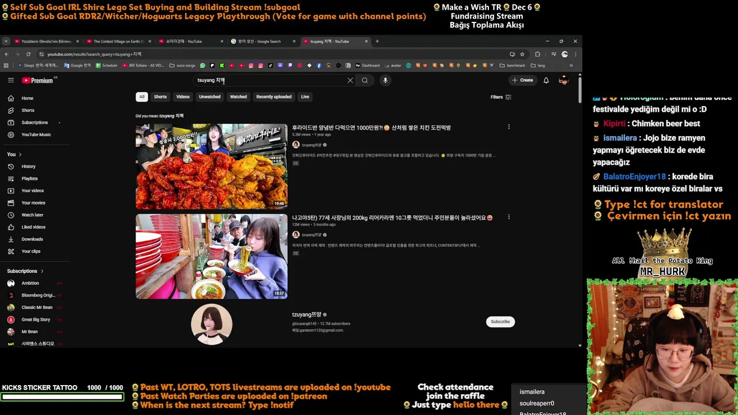The height and width of the screenshot is (415, 738).
Task: Open the Dashboard bookmark
Action: pyautogui.click(x=368, y=65)
